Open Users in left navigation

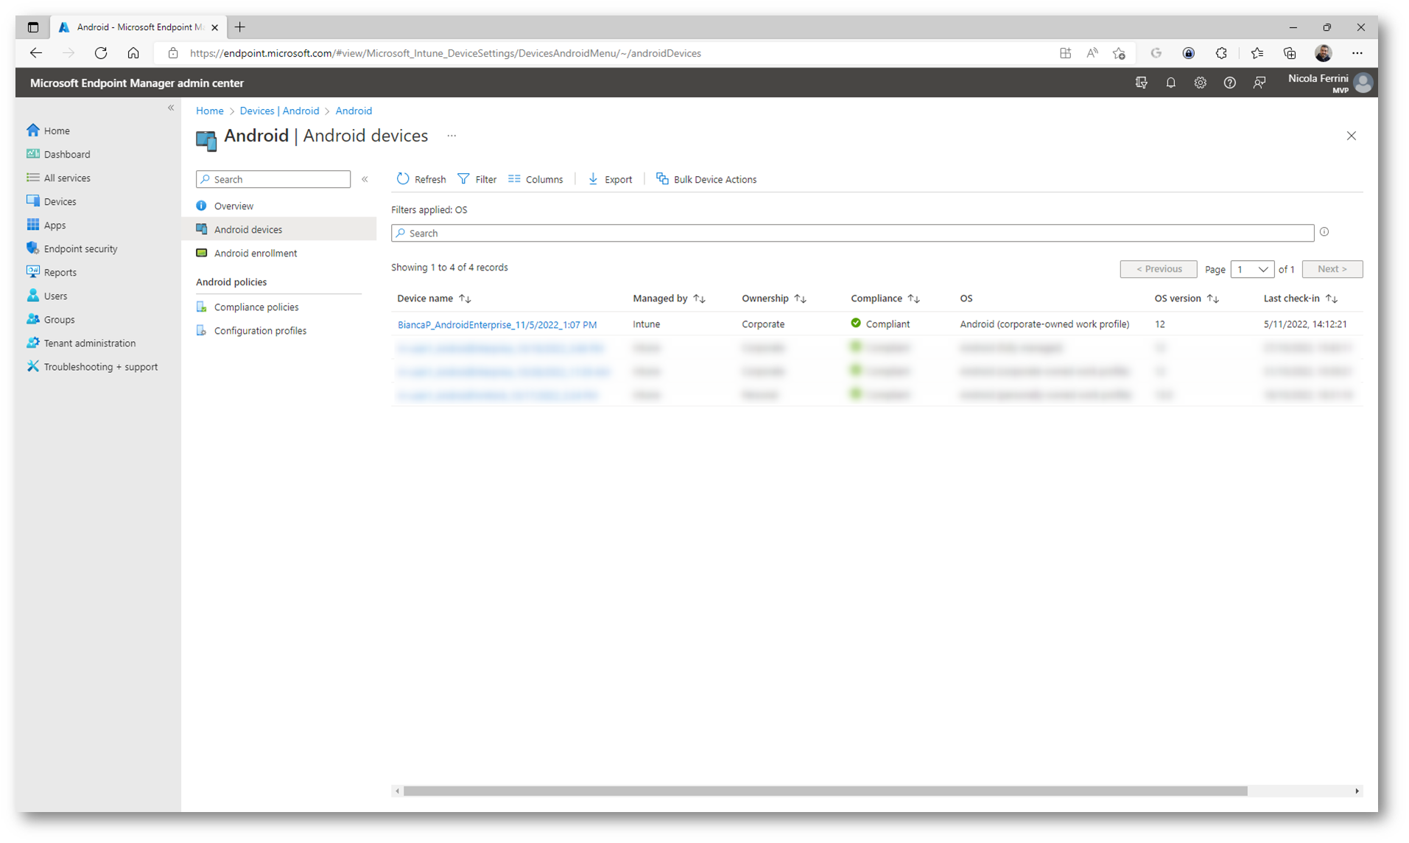coord(47,295)
